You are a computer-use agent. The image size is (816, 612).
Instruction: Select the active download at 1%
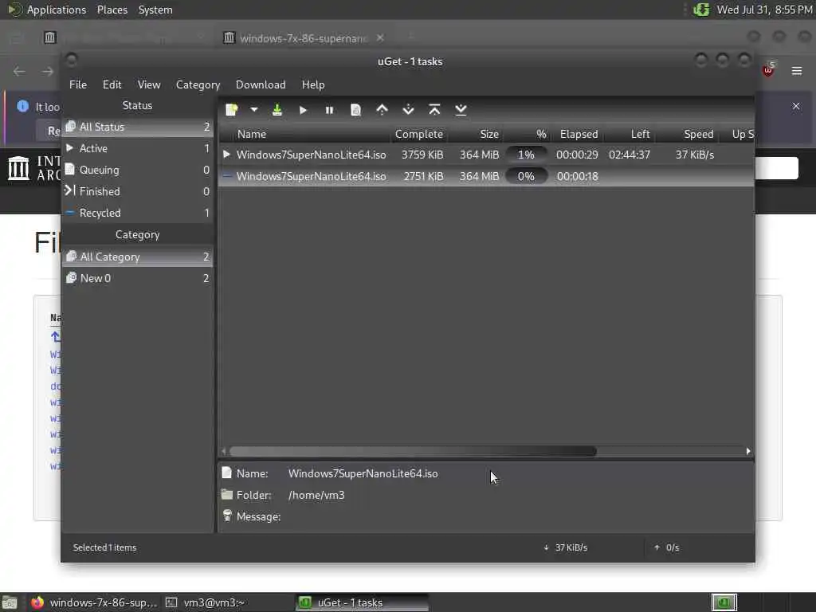486,155
